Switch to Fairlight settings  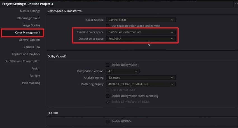pyautogui.click(x=35, y=76)
